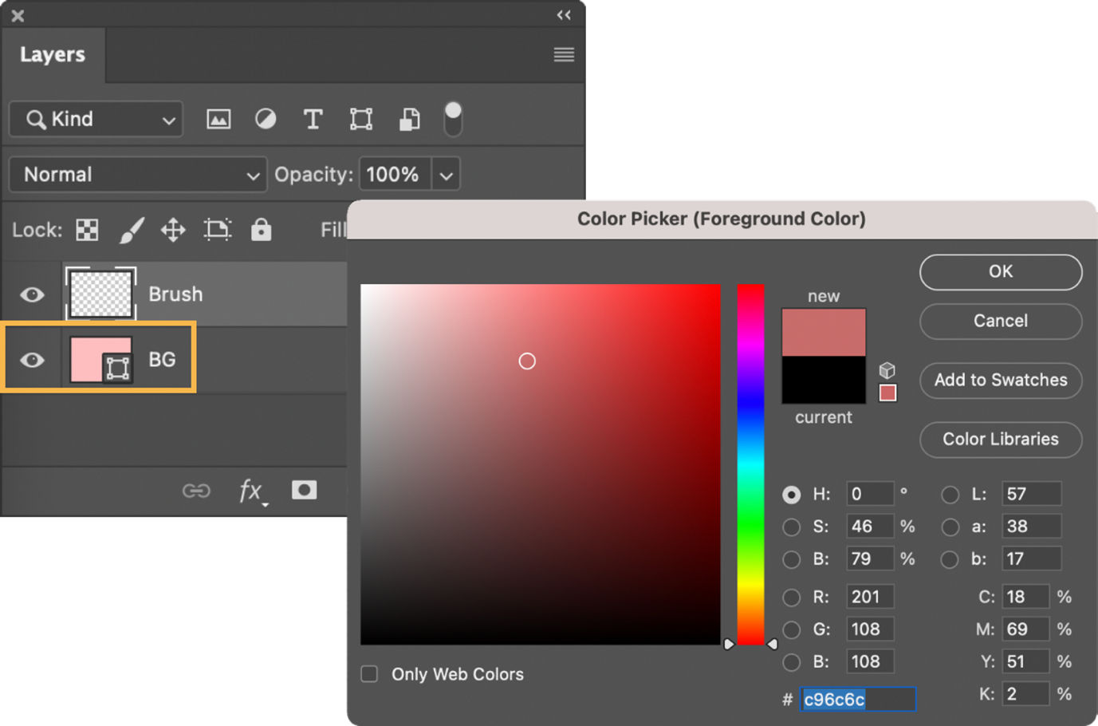Add a layer mask
Image resolution: width=1098 pixels, height=726 pixels.
(x=304, y=490)
